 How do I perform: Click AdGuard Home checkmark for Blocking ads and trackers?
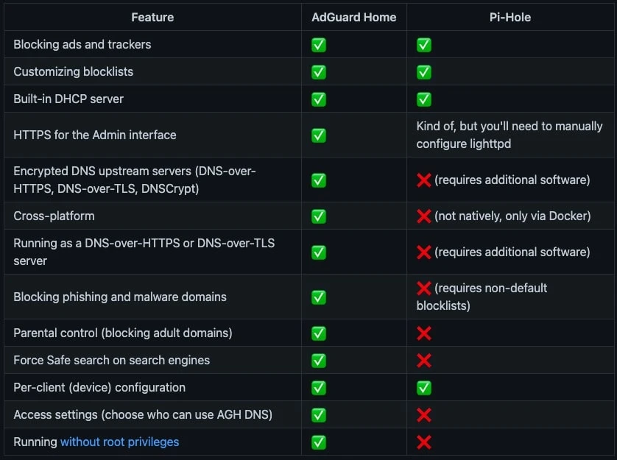(x=319, y=45)
